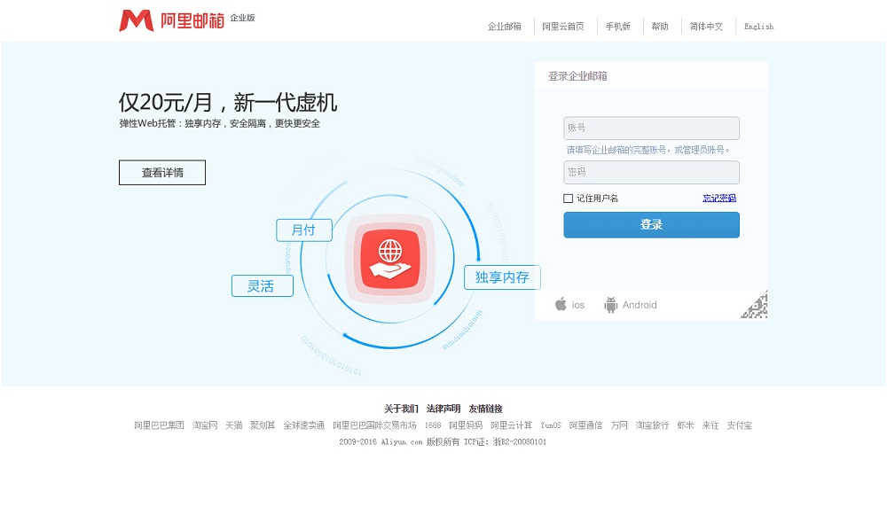Click the 账号 input field
This screenshot has width=887, height=530.
click(651, 129)
